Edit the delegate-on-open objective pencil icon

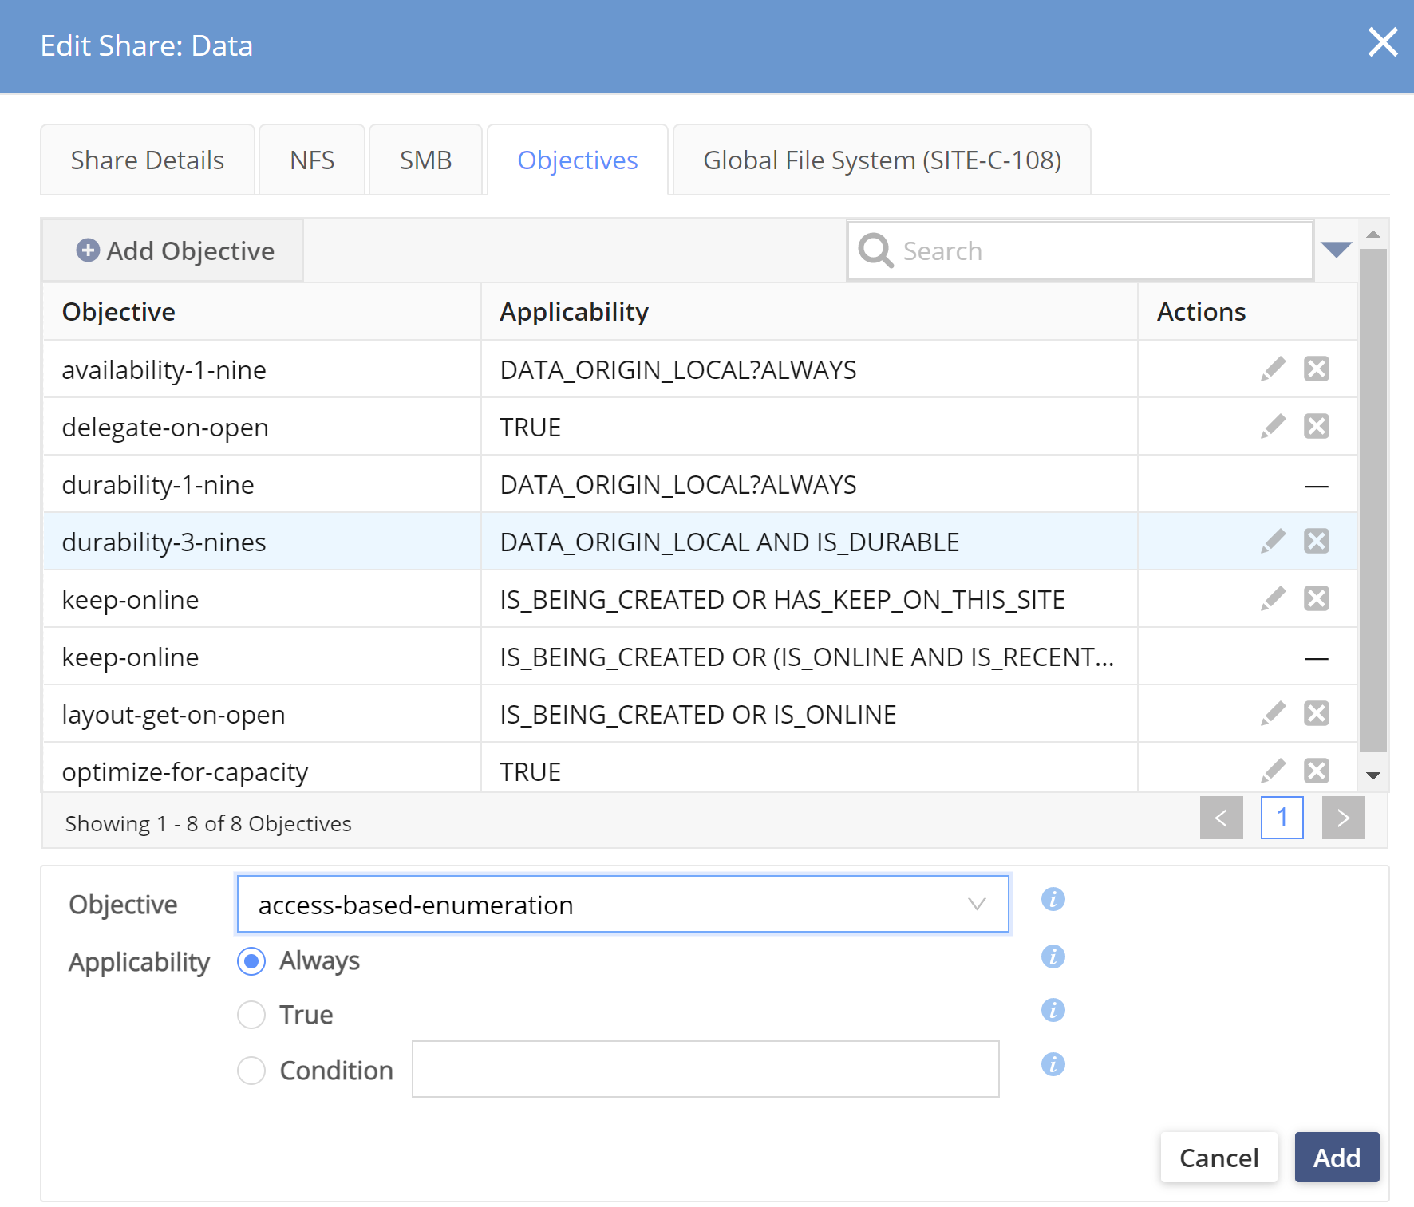(1273, 427)
